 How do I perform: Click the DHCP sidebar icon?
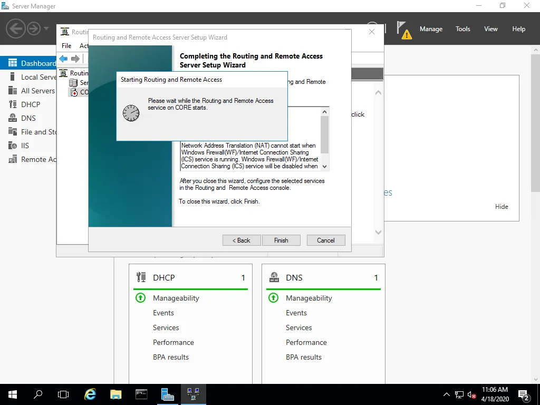[13, 104]
